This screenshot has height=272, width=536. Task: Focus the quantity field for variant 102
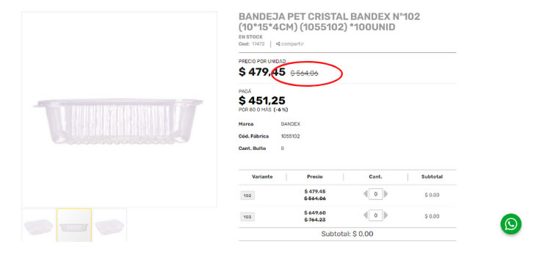[x=375, y=194]
